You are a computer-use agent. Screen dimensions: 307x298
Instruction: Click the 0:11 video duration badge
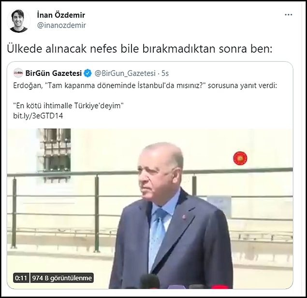[21, 278]
